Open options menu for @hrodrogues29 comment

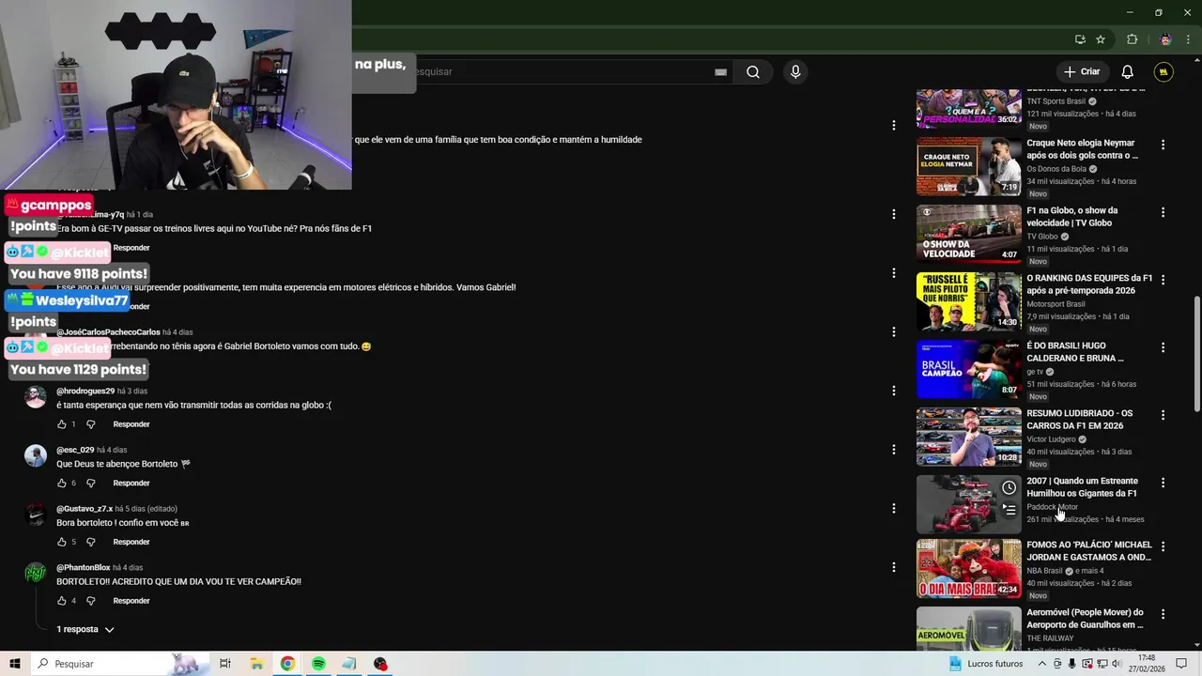click(x=893, y=391)
